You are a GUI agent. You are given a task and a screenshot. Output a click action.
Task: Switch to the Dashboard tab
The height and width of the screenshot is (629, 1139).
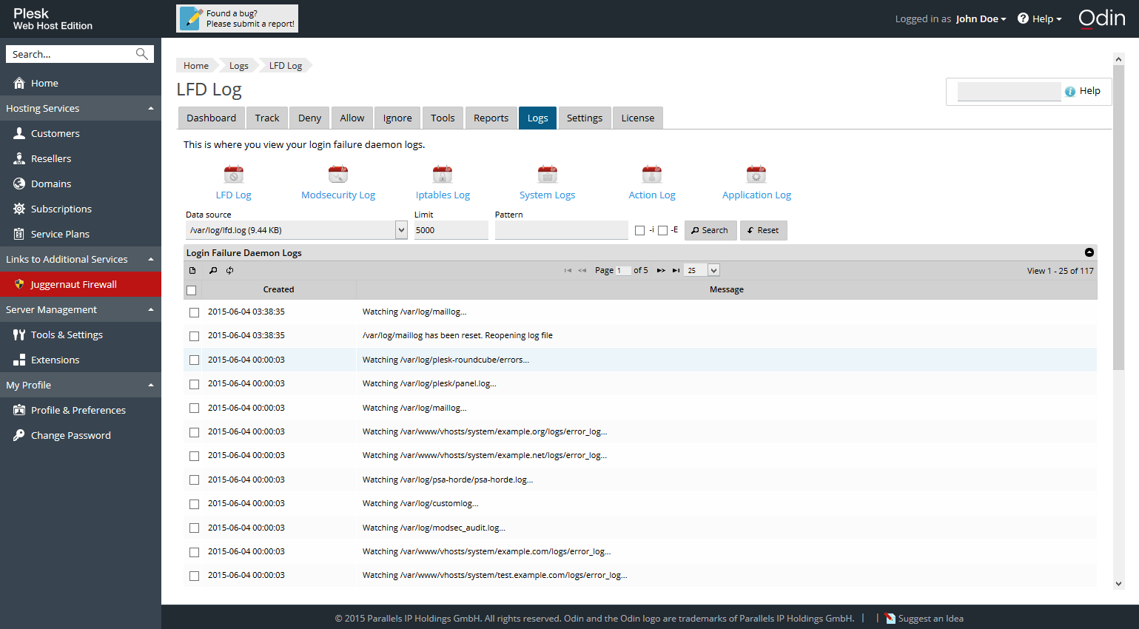pyautogui.click(x=211, y=118)
